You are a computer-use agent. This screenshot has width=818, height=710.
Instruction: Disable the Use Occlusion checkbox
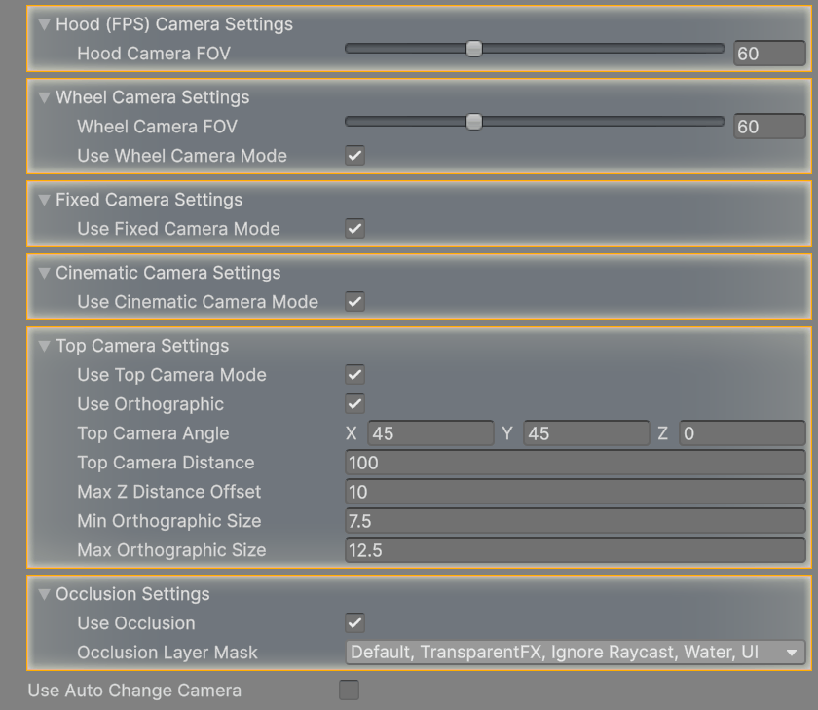tap(354, 623)
